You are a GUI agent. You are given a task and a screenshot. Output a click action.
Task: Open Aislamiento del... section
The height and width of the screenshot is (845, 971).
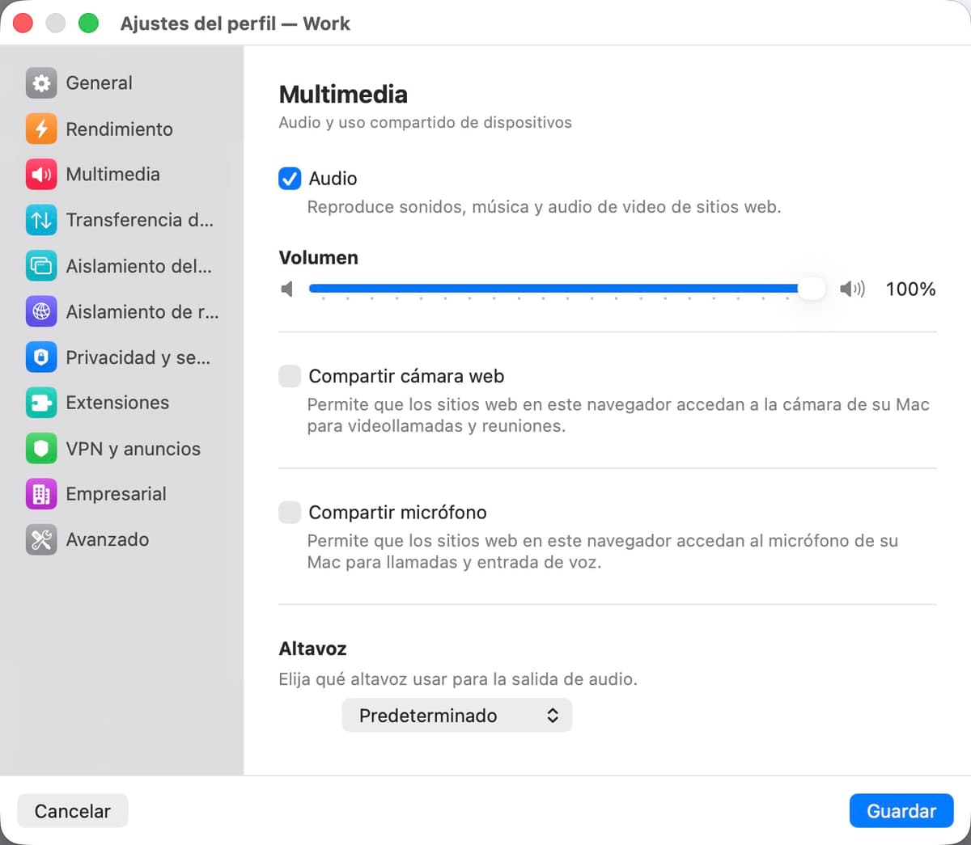pyautogui.click(x=123, y=265)
